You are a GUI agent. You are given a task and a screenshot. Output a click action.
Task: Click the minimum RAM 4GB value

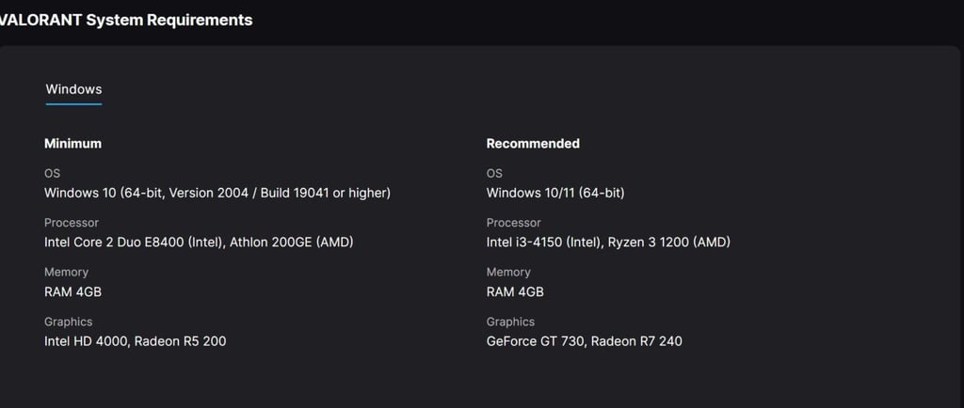[x=72, y=292]
